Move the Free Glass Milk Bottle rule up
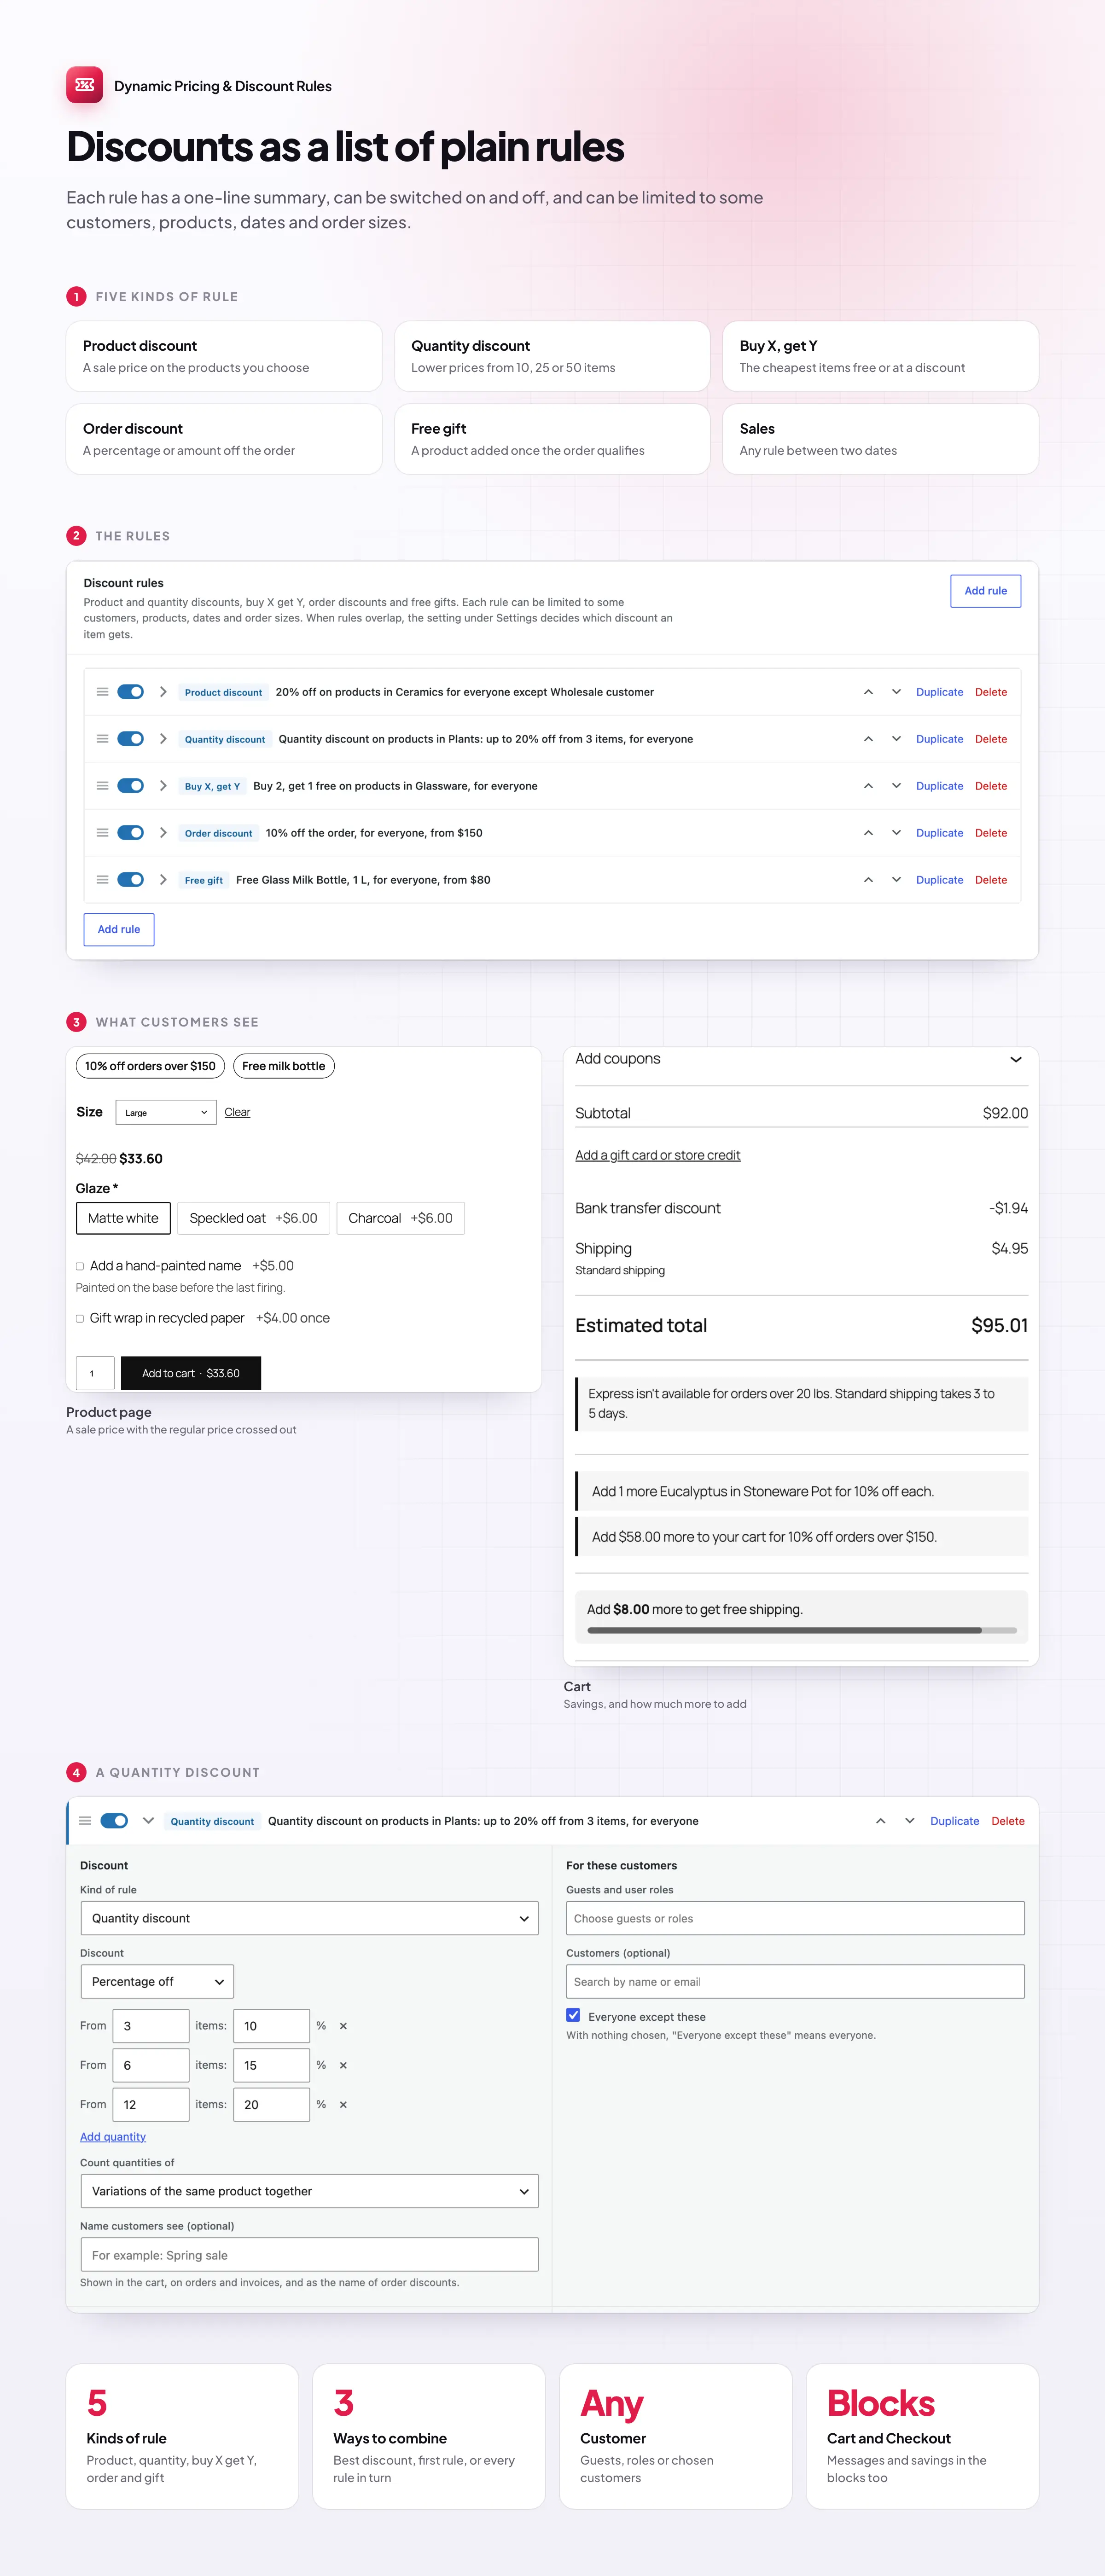 click(868, 880)
